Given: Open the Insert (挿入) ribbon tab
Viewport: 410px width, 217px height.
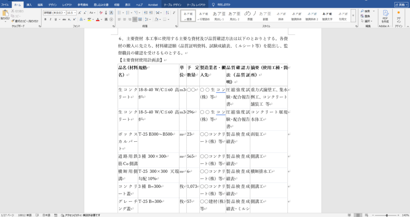Looking at the screenshot, I should click(29, 4).
